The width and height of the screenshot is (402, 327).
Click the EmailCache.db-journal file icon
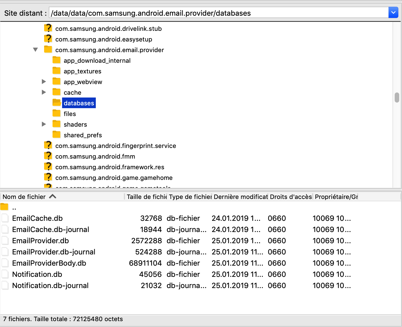(x=5, y=229)
